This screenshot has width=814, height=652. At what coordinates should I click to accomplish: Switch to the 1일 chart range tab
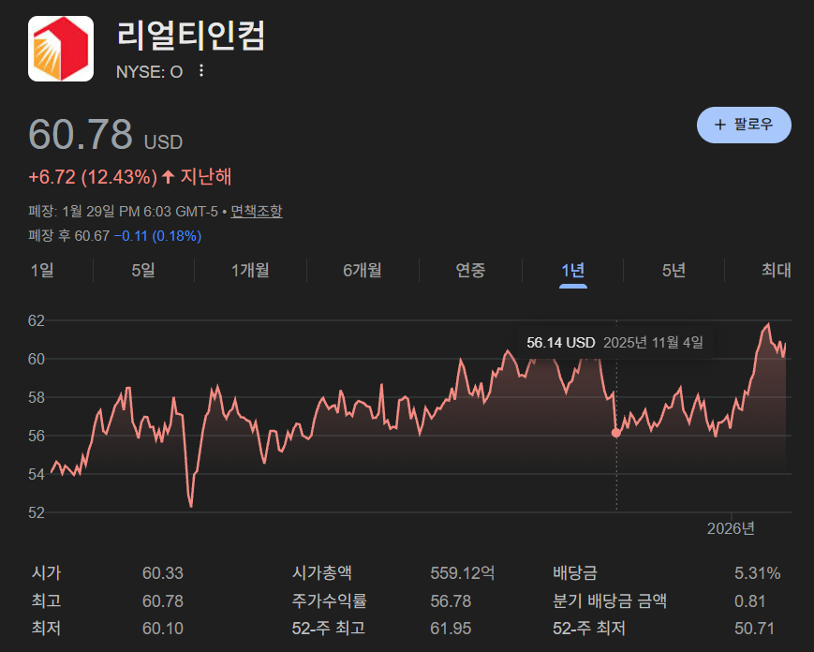point(40,270)
